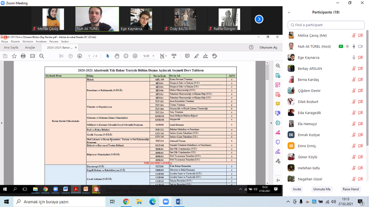Toggle microphone mute for Melisa Çavuş (Me)

coord(354,36)
